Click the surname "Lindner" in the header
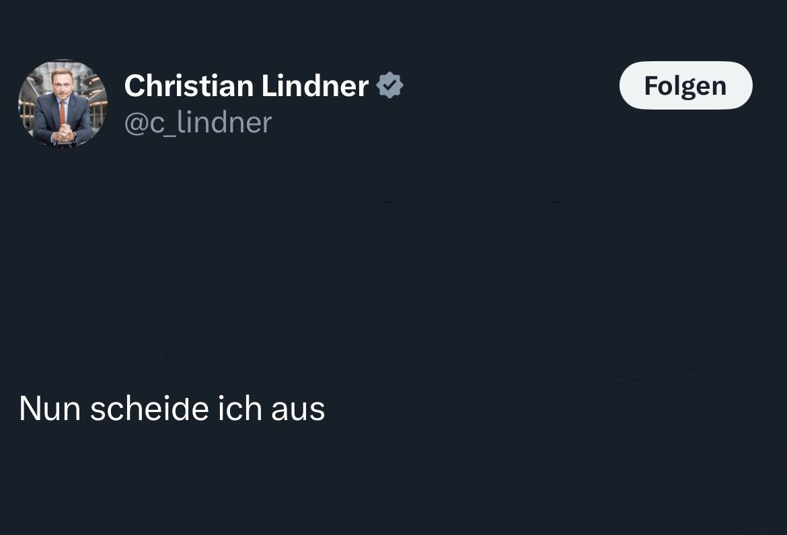This screenshot has height=535, width=787. pyautogui.click(x=315, y=86)
